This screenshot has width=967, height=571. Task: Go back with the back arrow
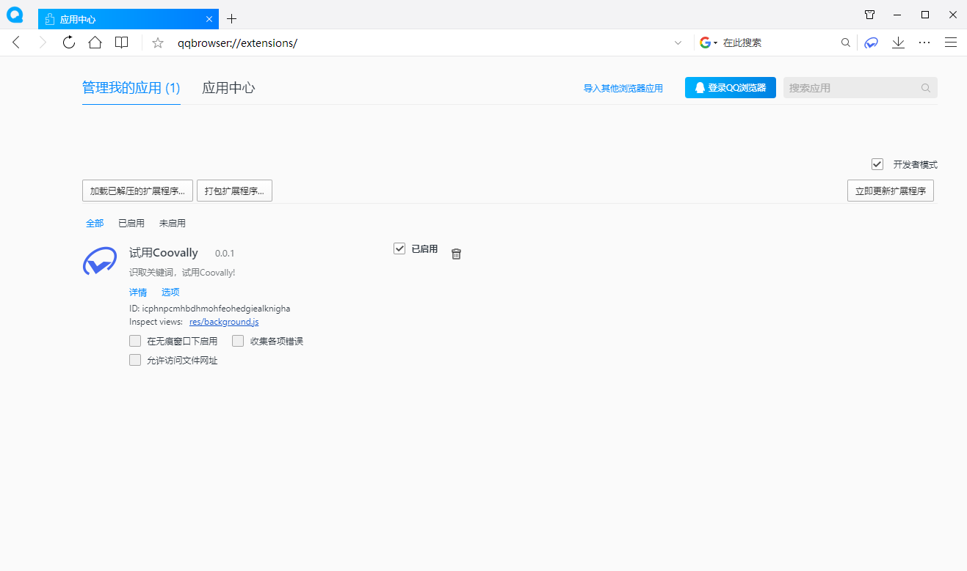tap(16, 43)
